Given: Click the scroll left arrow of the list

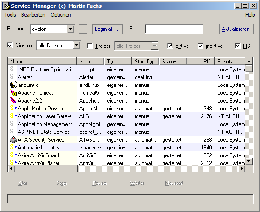Looking at the screenshot, I should (11, 169).
